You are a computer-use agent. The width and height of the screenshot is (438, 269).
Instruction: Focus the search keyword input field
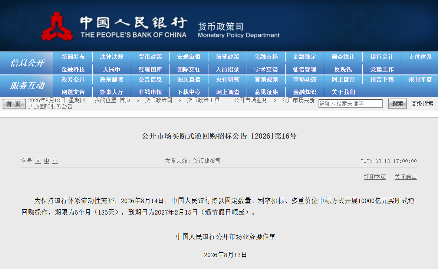click(350, 103)
